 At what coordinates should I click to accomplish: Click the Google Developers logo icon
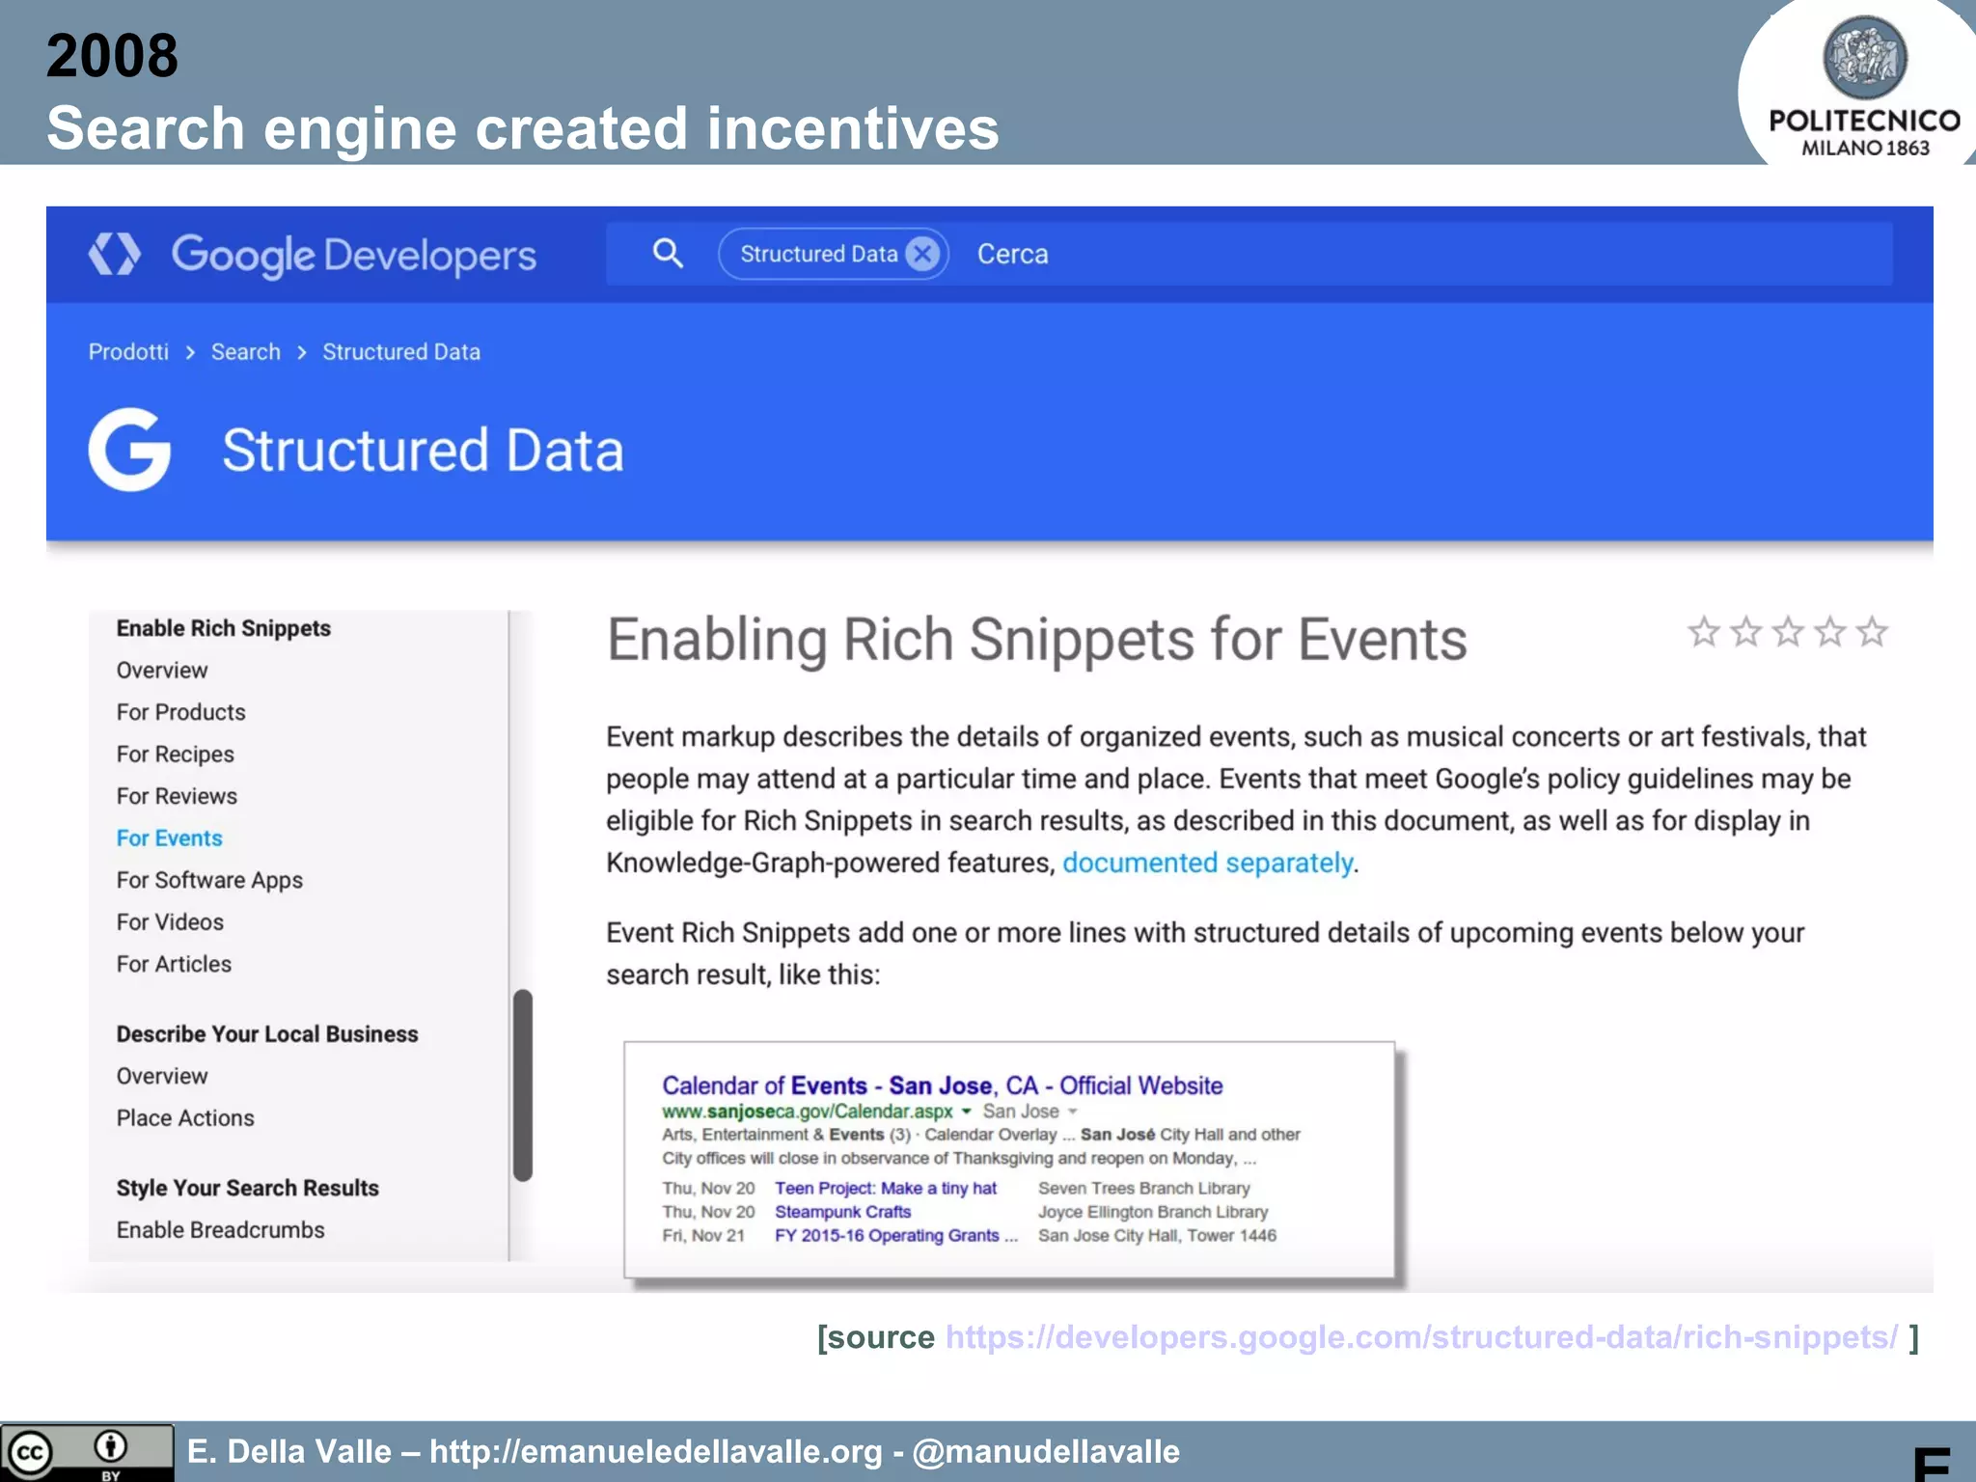click(x=115, y=255)
